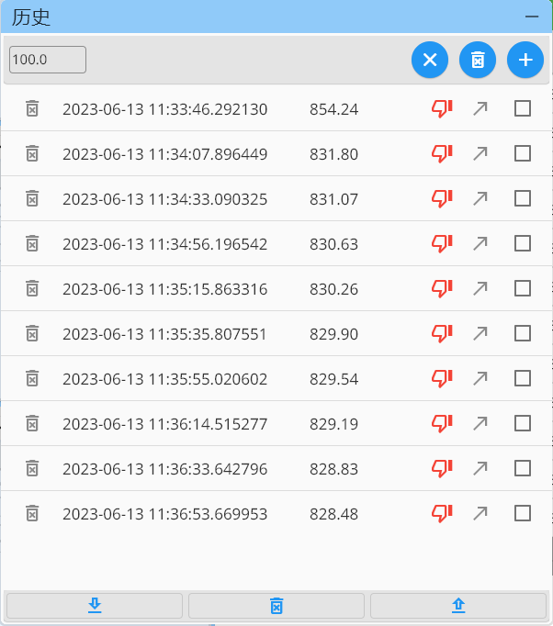553x626 pixels.
Task: Click the blue plus add button
Action: point(525,60)
